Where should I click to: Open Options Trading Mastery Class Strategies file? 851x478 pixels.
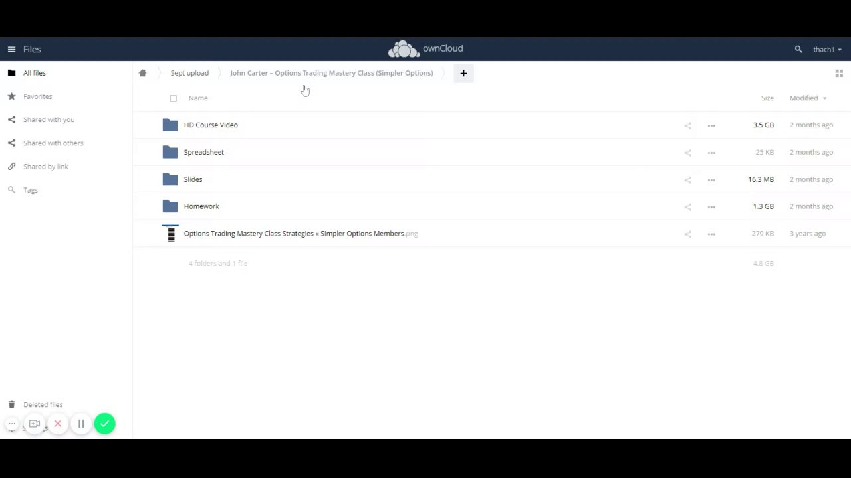[x=301, y=234]
